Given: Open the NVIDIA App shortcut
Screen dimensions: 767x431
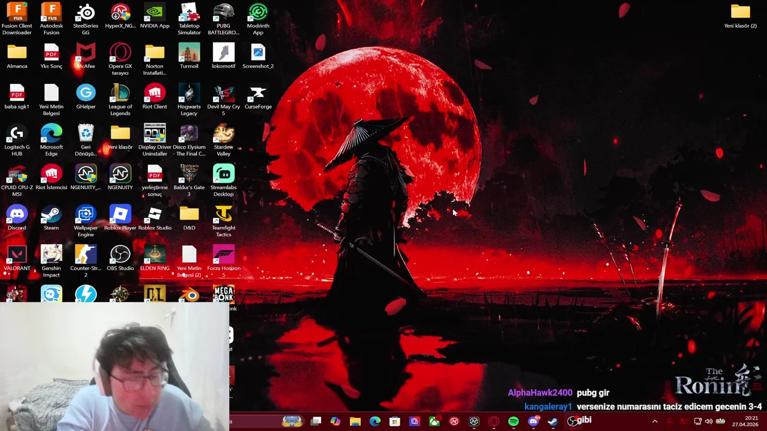Looking at the screenshot, I should [155, 16].
